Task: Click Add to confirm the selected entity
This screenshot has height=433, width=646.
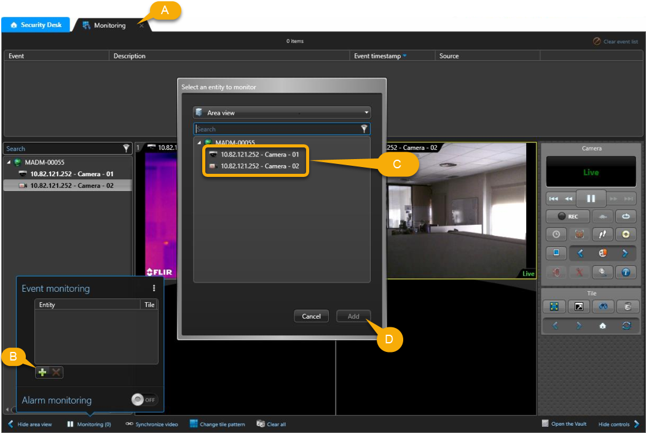Action: (x=353, y=316)
